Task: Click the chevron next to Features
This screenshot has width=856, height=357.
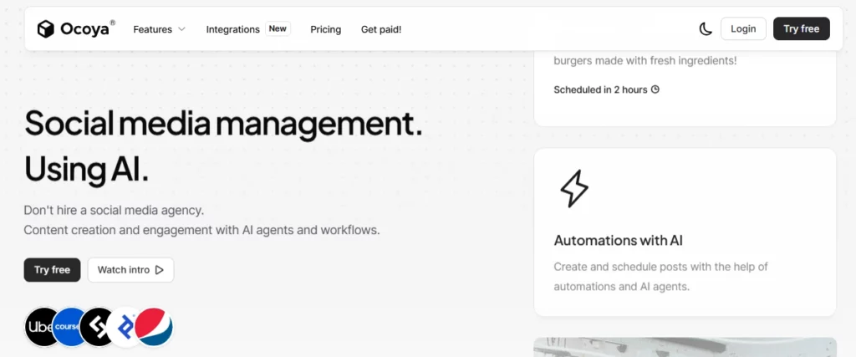Action: [181, 29]
